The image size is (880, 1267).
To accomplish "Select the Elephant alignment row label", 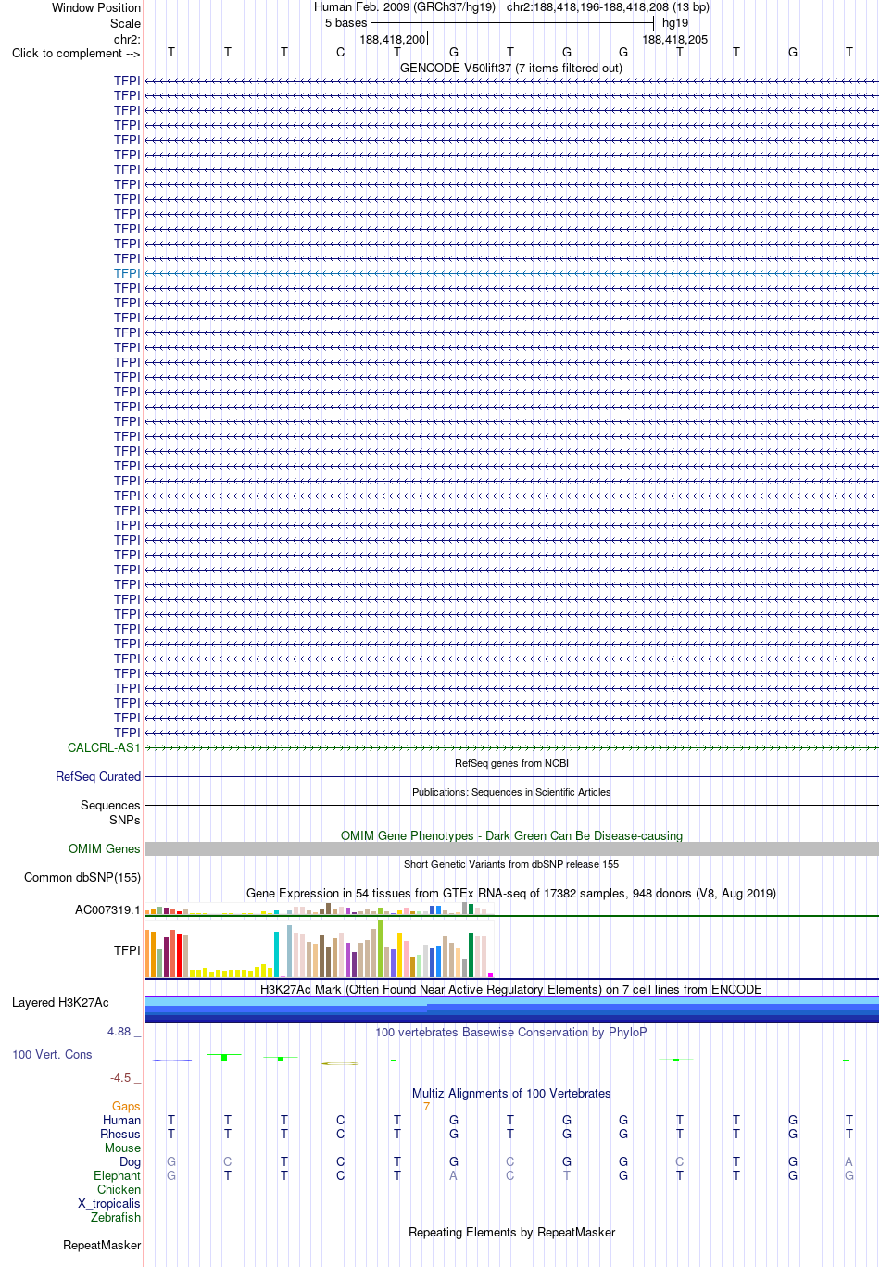I will tap(117, 1175).
